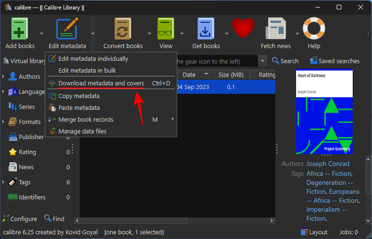
Task: Expand the Tags category
Action: pyautogui.click(x=3, y=182)
